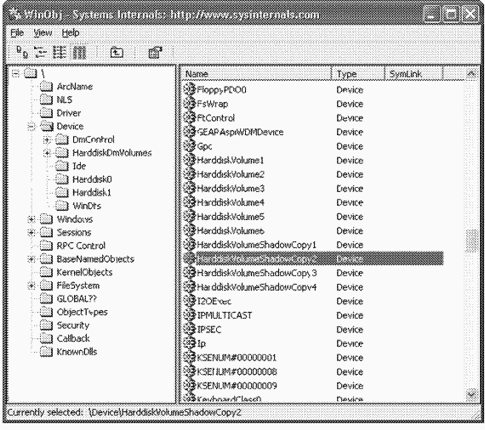Open the Help menu
This screenshot has height=430, width=485.
point(71,33)
